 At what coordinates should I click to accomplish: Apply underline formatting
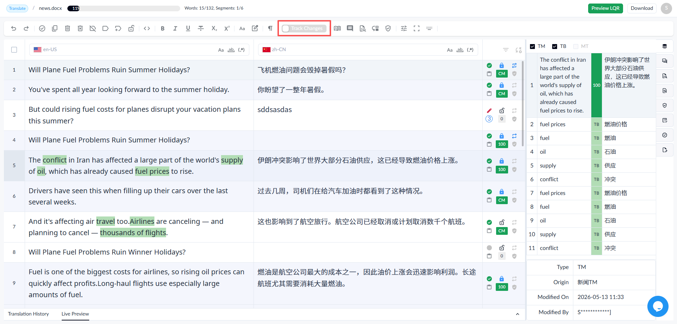pyautogui.click(x=188, y=28)
